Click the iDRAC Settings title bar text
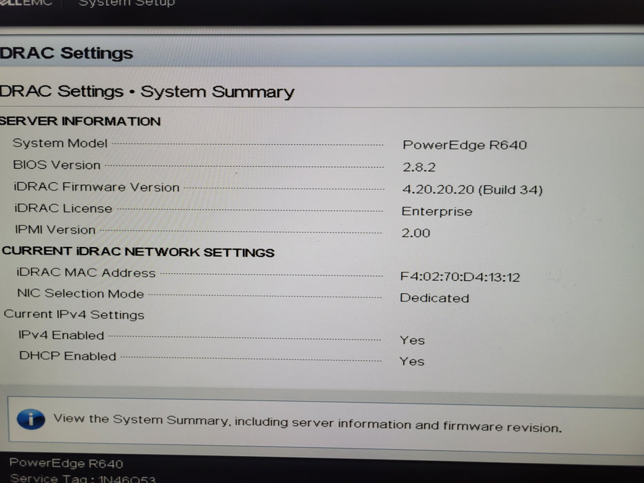 66,53
